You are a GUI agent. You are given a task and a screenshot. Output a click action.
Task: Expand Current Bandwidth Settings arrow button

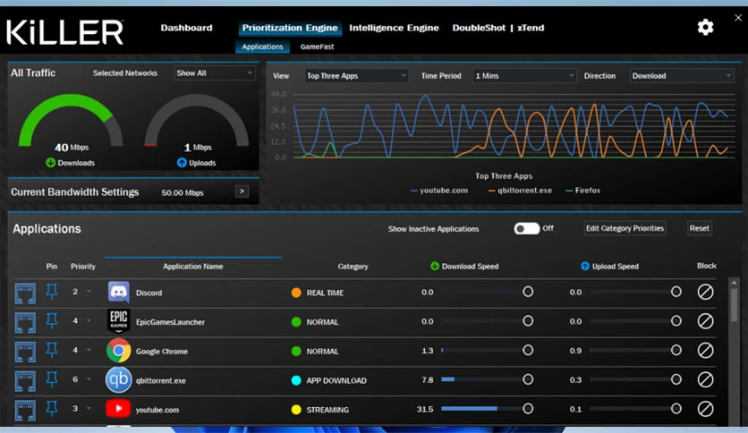[x=242, y=191]
